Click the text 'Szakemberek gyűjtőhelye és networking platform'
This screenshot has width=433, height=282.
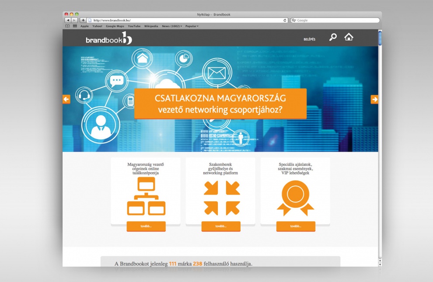(220, 169)
